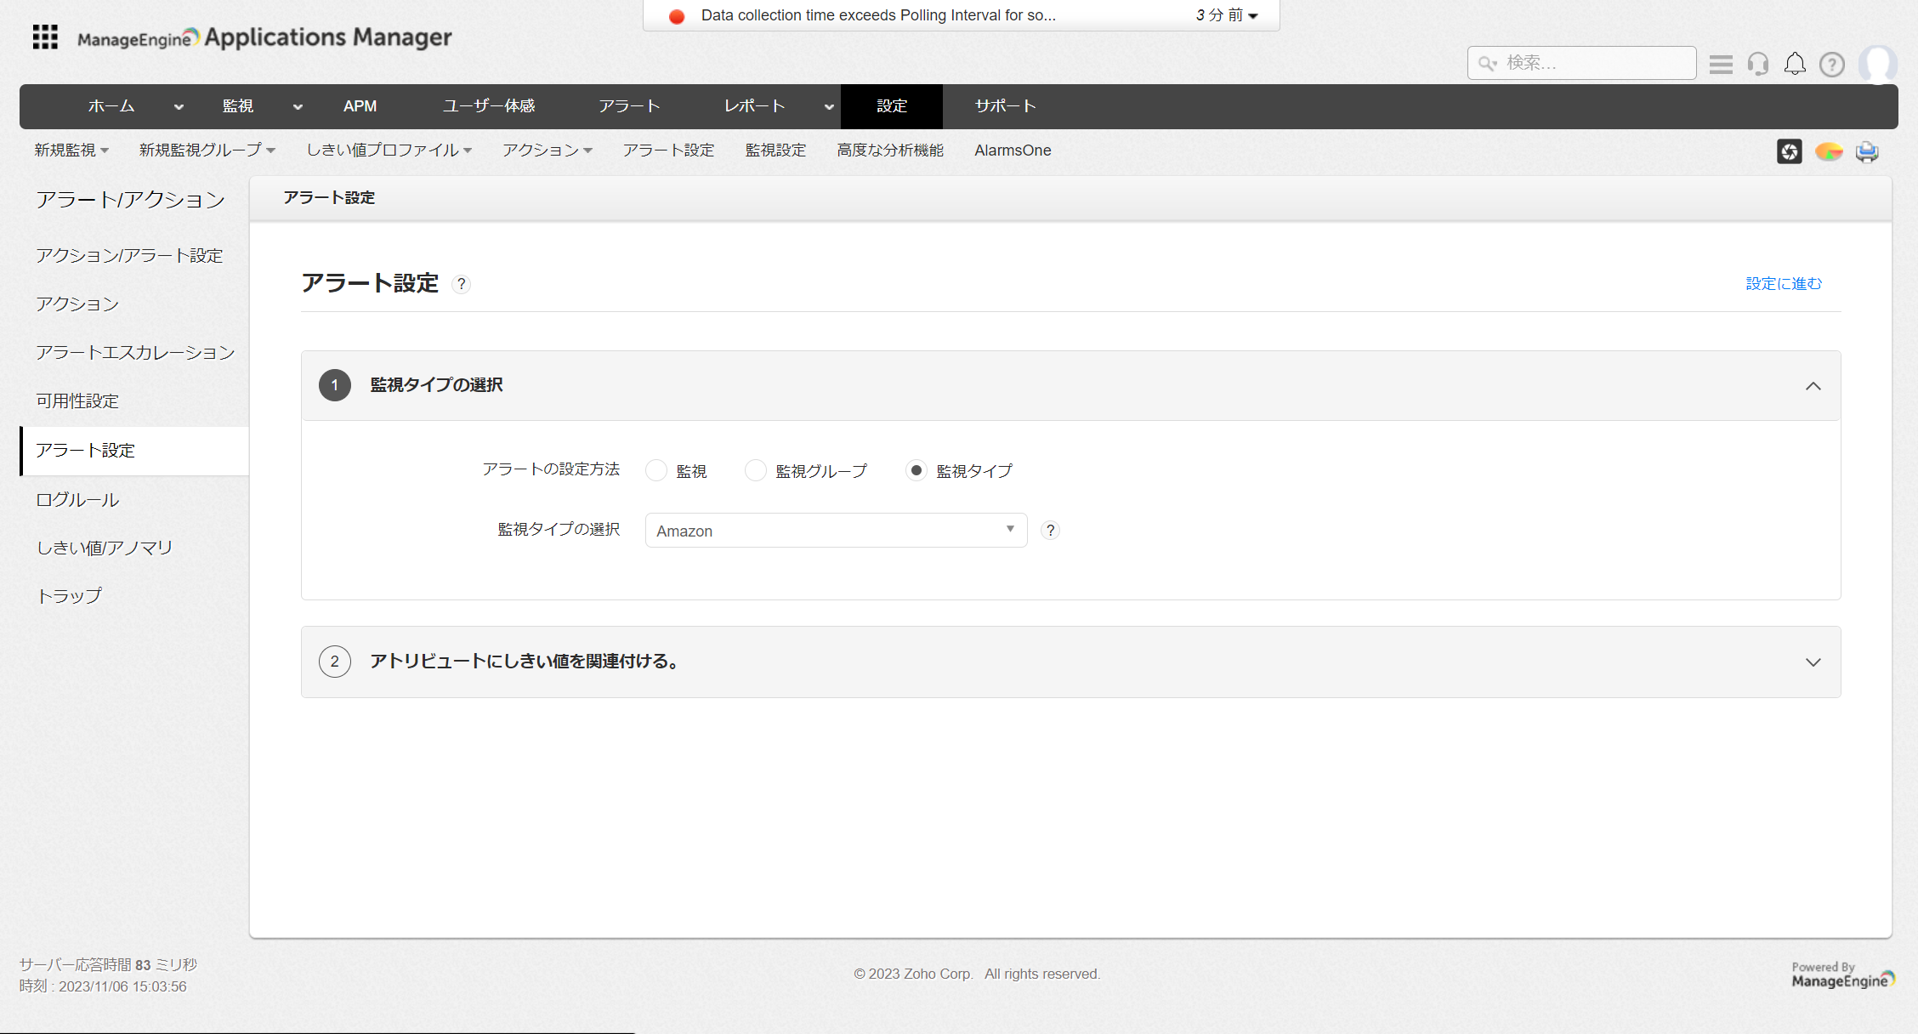This screenshot has width=1918, height=1034.
Task: Select the 監視グループ radio button
Action: (756, 470)
